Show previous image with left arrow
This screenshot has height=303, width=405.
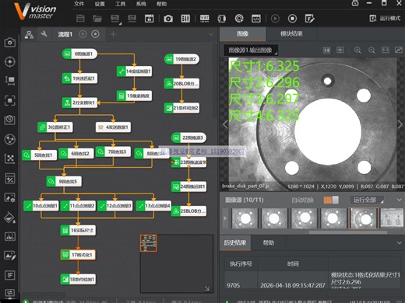pyautogui.click(x=225, y=124)
